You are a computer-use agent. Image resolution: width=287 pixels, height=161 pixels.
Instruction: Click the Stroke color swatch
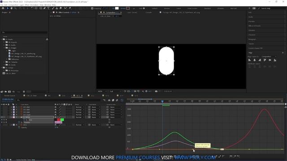pyautogui.click(x=128, y=8)
